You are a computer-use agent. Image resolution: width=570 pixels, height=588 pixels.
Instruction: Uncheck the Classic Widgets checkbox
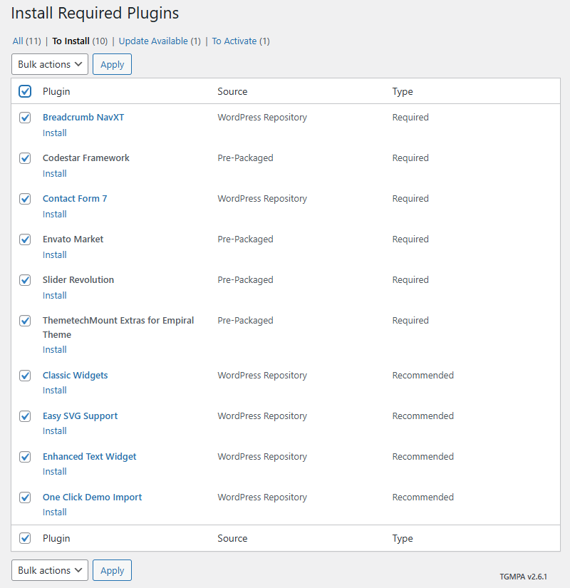coord(25,376)
